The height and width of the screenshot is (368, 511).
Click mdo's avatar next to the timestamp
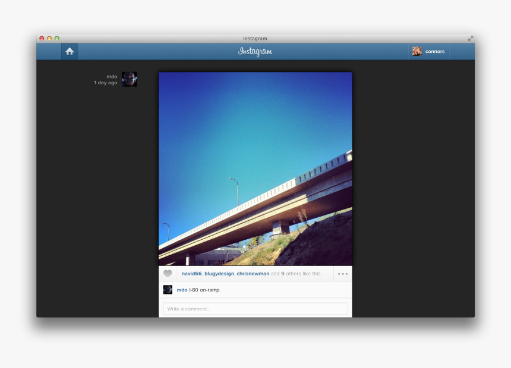coord(129,78)
